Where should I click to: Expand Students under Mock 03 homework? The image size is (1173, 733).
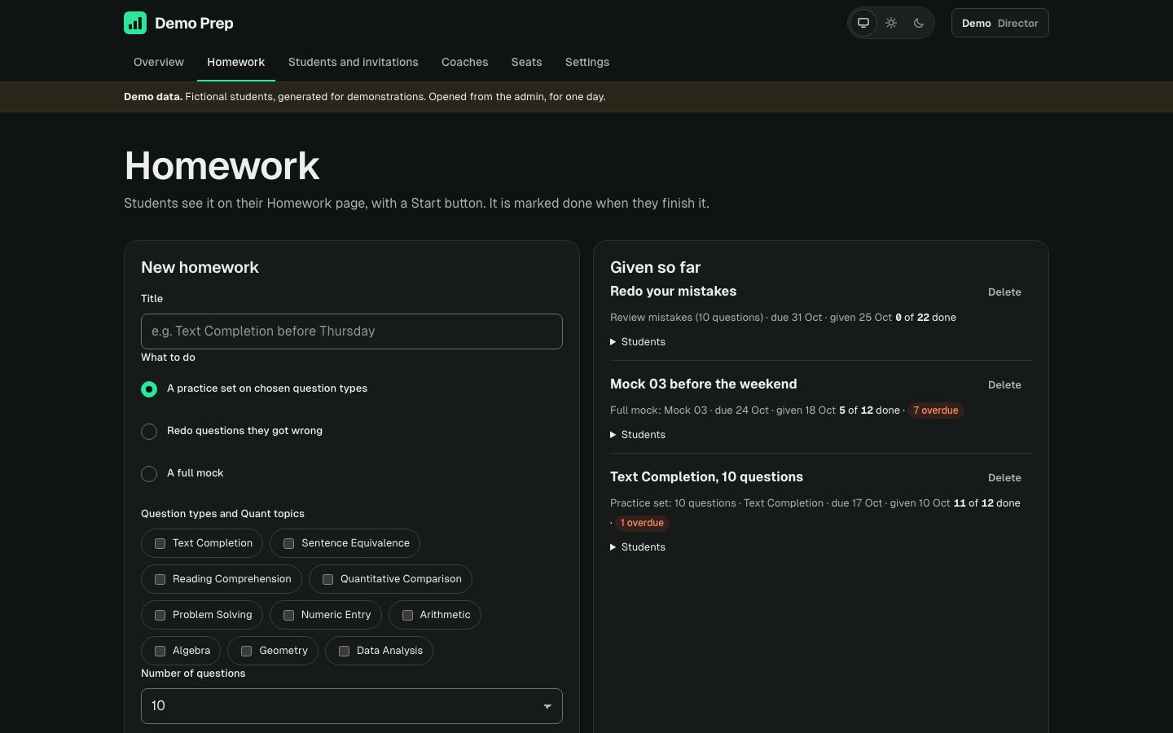[638, 435]
